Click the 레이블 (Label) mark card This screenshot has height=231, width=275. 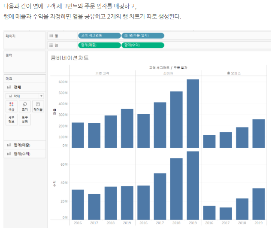click(38, 106)
